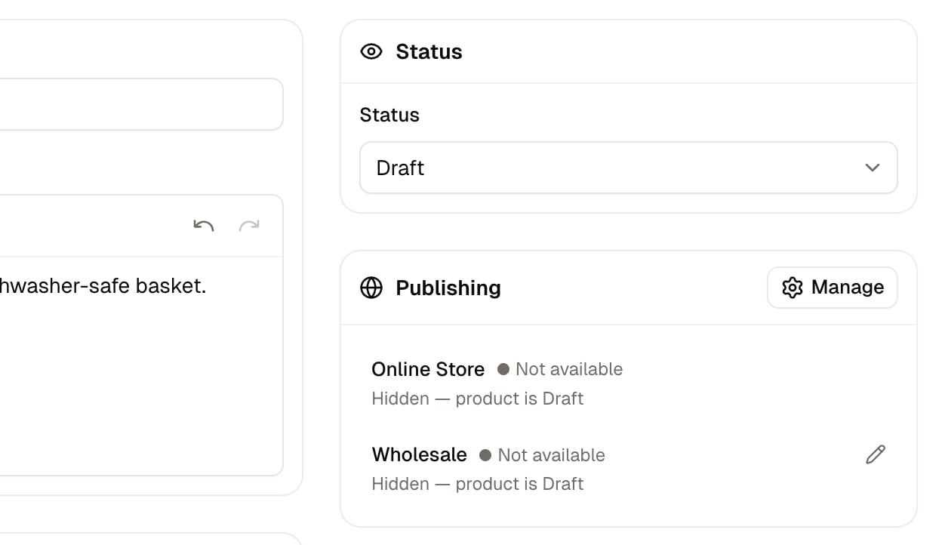
Task: Click the globe icon beside Publishing
Action: click(x=371, y=288)
